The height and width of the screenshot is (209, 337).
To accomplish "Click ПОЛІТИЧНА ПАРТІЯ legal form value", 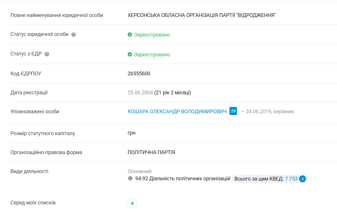I will point(151,152).
